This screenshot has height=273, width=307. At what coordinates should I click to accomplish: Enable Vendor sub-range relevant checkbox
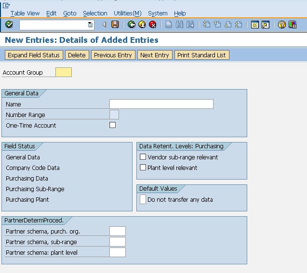click(143, 157)
